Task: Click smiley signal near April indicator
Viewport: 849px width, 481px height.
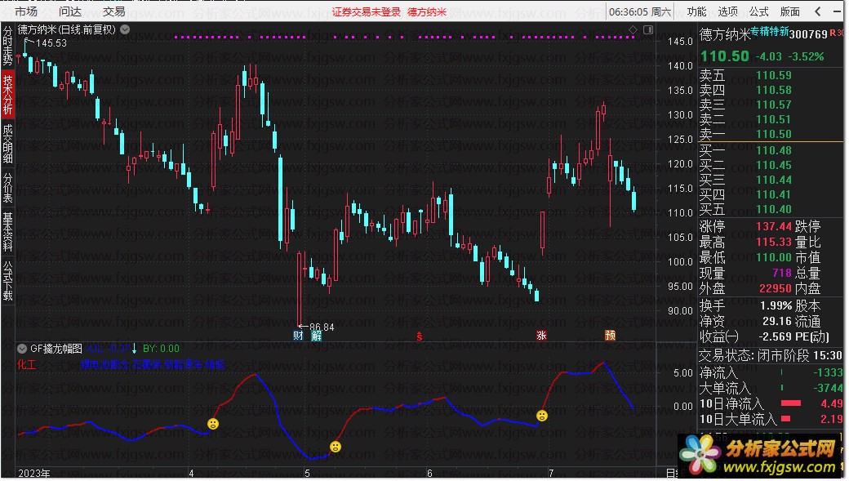Action: pos(213,424)
